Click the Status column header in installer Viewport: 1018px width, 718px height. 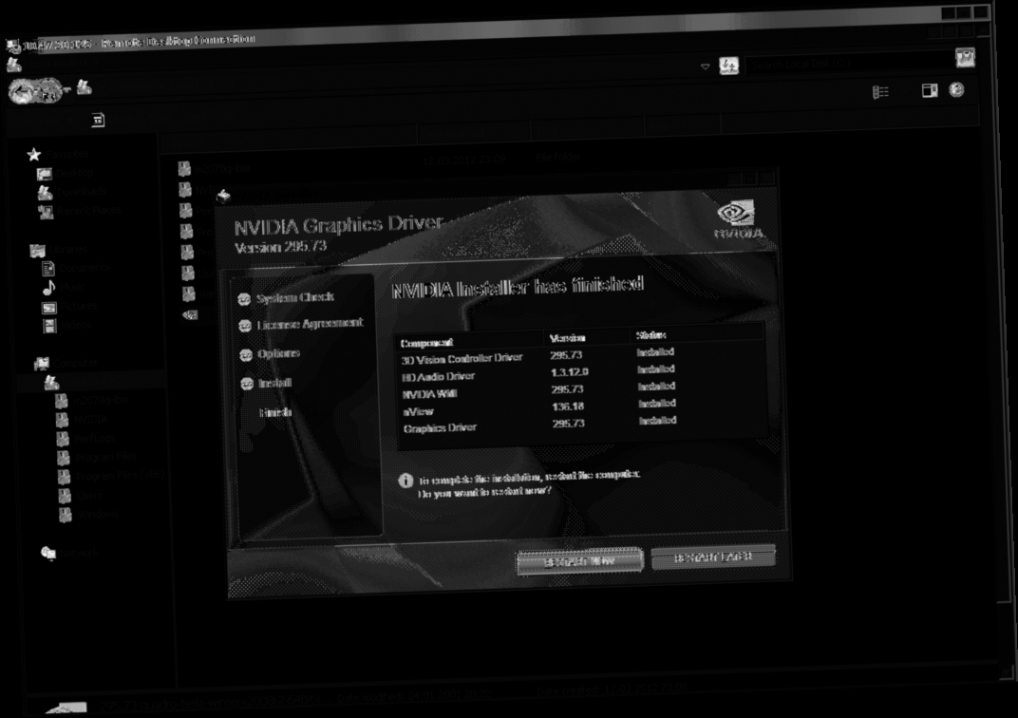[x=651, y=335]
